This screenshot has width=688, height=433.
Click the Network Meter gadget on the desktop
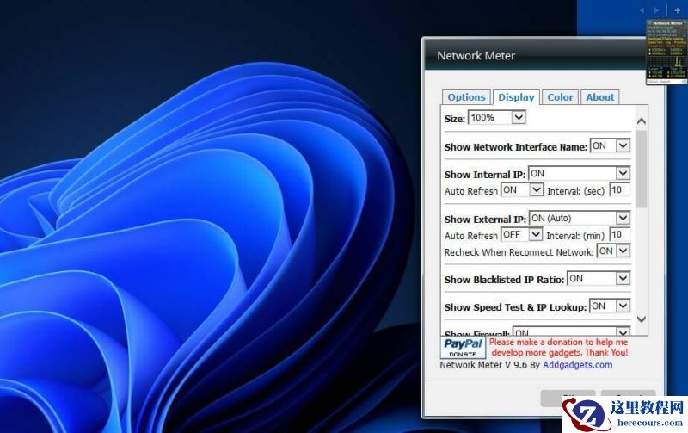[666, 52]
